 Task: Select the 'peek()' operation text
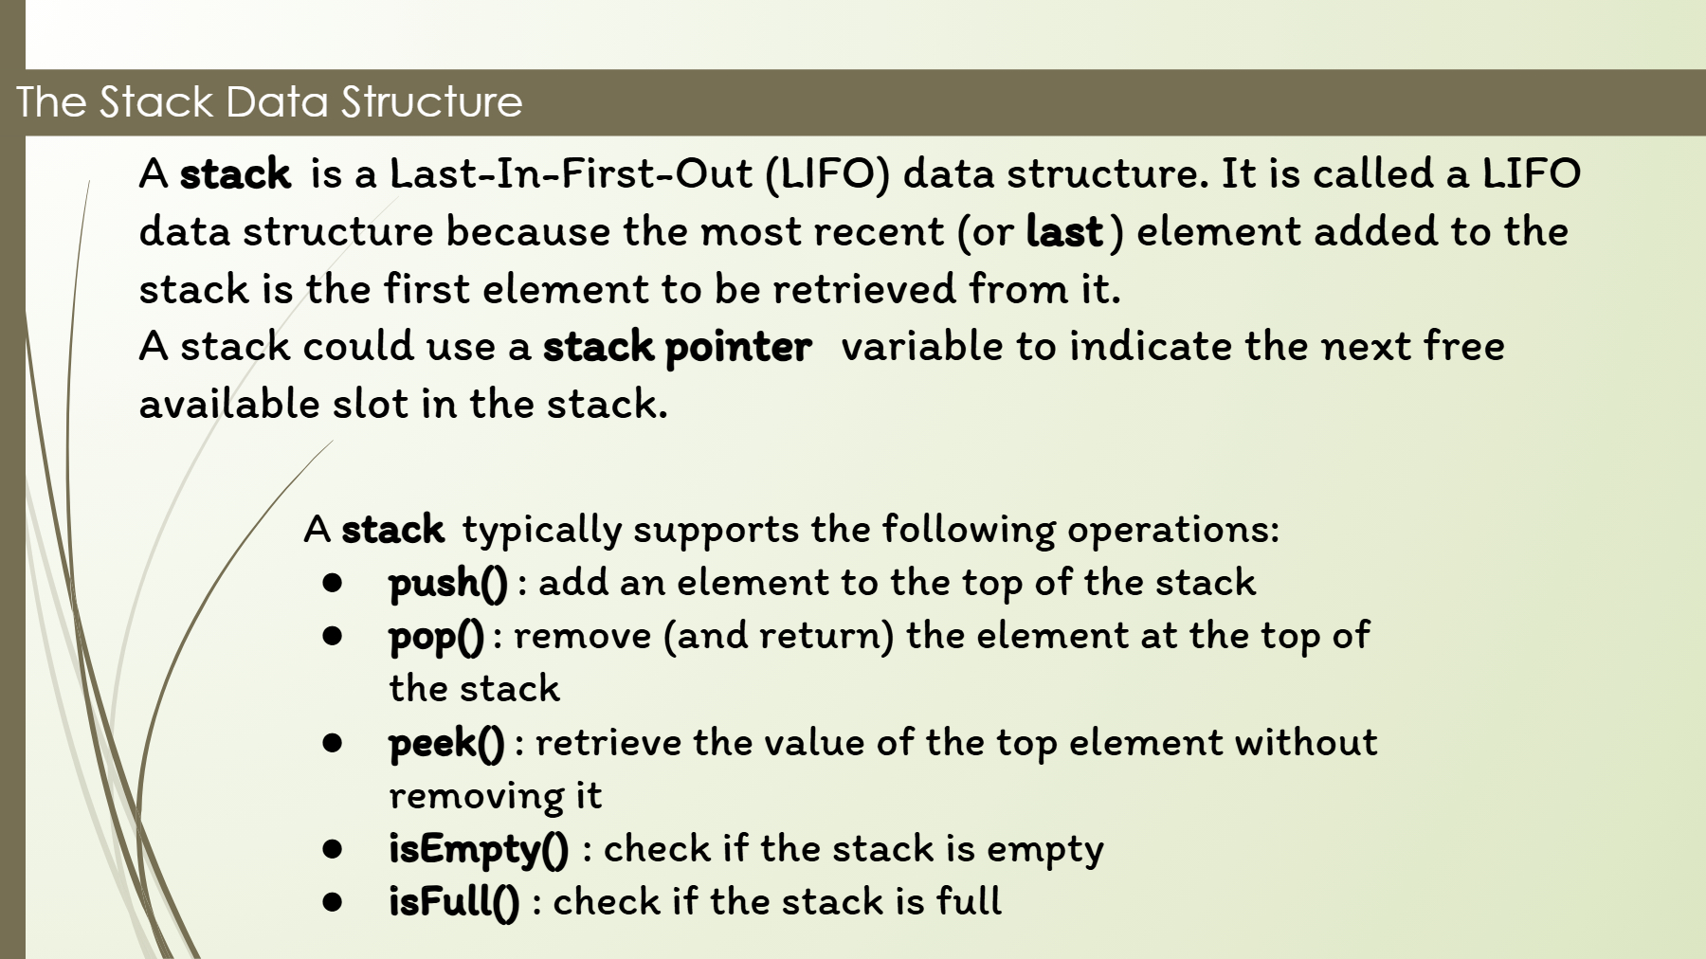click(x=446, y=743)
